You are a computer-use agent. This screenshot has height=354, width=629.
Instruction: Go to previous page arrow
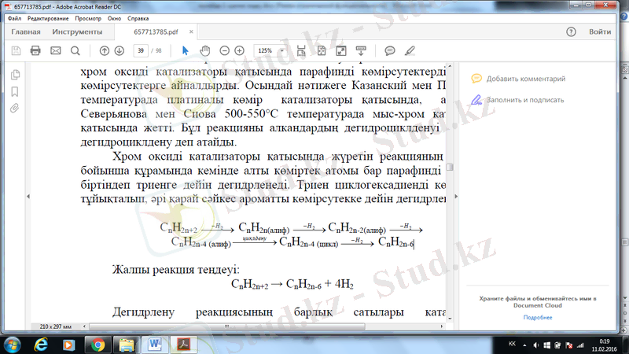click(x=105, y=50)
